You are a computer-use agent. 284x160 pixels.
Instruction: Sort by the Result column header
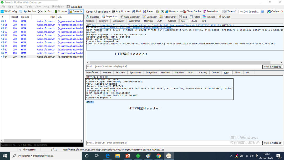[x=14, y=17]
